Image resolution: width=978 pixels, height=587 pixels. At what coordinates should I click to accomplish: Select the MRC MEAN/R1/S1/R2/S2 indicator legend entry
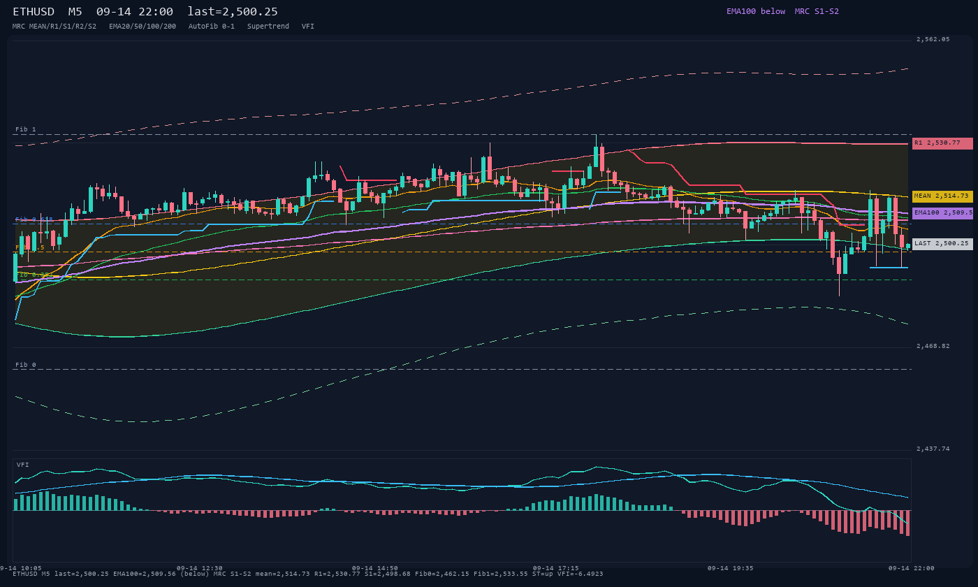[x=54, y=27]
